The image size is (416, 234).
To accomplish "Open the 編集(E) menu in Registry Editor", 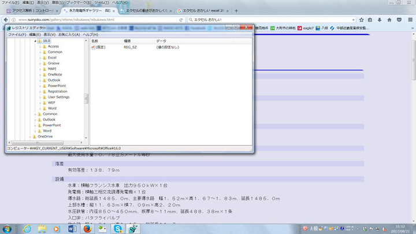I will 37,35.
